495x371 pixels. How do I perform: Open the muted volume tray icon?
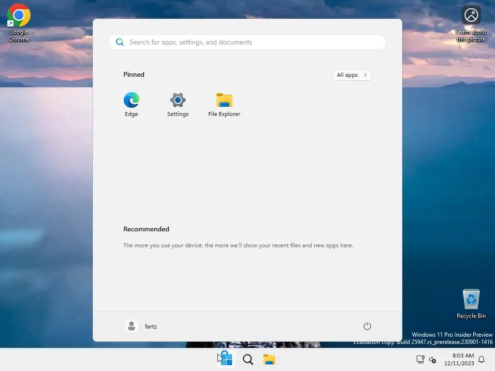tap(433, 359)
